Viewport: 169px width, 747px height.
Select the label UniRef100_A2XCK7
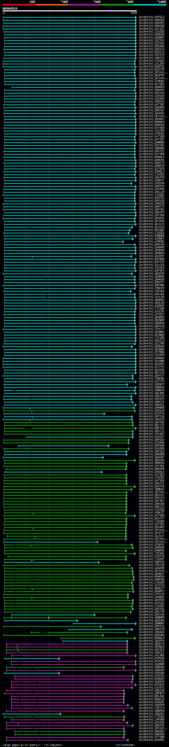point(151,437)
